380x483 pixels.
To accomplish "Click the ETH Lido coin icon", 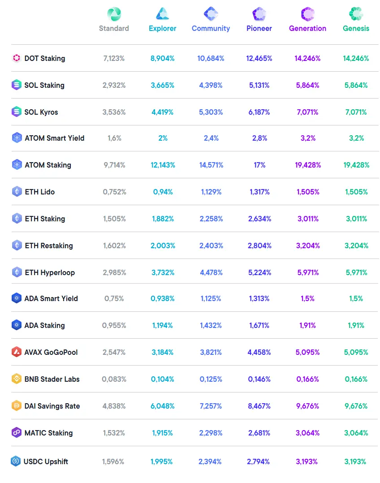I will click(17, 192).
